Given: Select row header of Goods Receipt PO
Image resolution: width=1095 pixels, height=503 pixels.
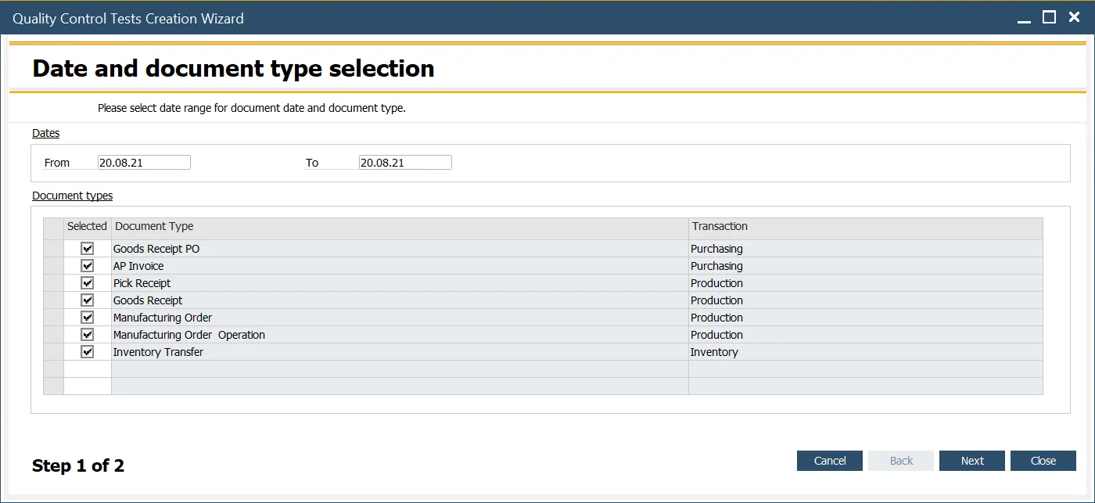Looking at the screenshot, I should (53, 249).
